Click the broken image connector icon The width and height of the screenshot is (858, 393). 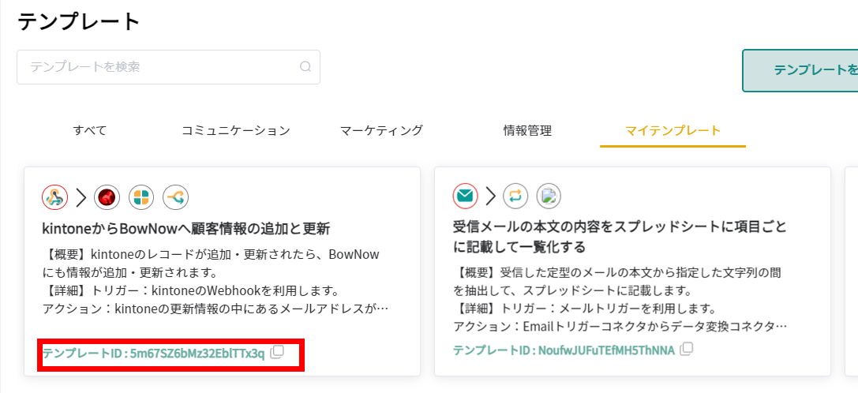(x=548, y=195)
